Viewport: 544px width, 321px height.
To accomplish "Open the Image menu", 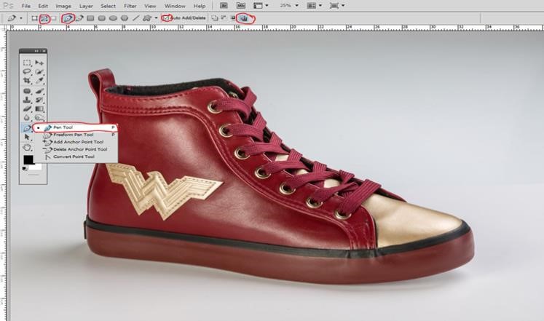I will (63, 6).
